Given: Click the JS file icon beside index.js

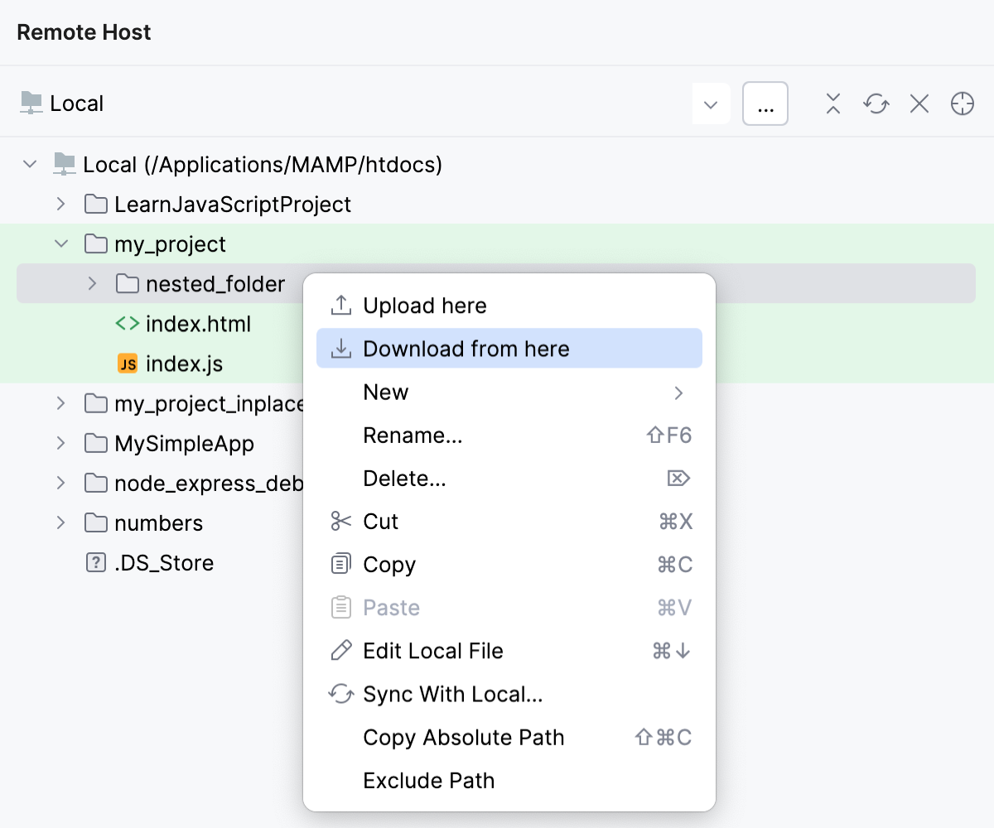Looking at the screenshot, I should tap(128, 363).
